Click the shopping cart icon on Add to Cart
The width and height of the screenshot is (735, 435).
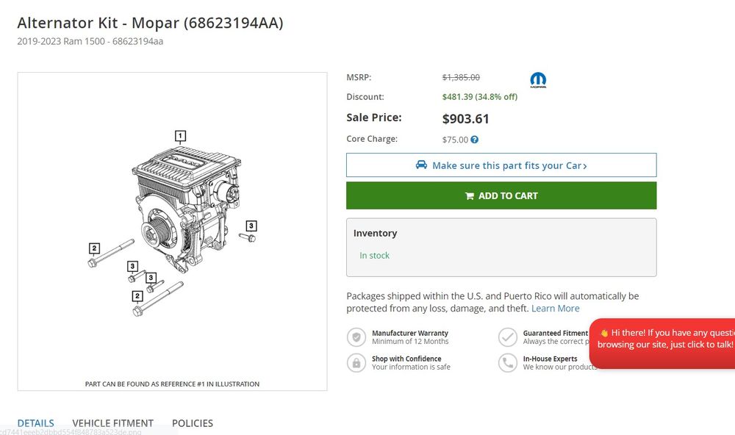click(469, 196)
